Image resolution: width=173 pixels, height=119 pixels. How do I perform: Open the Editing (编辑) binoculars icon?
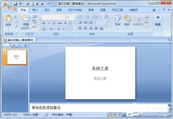(x=158, y=17)
